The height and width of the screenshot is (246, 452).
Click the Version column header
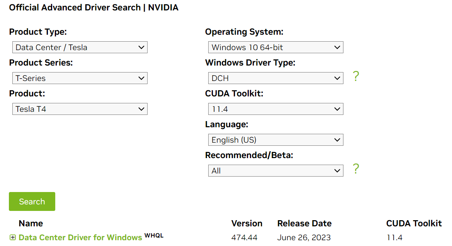point(247,223)
